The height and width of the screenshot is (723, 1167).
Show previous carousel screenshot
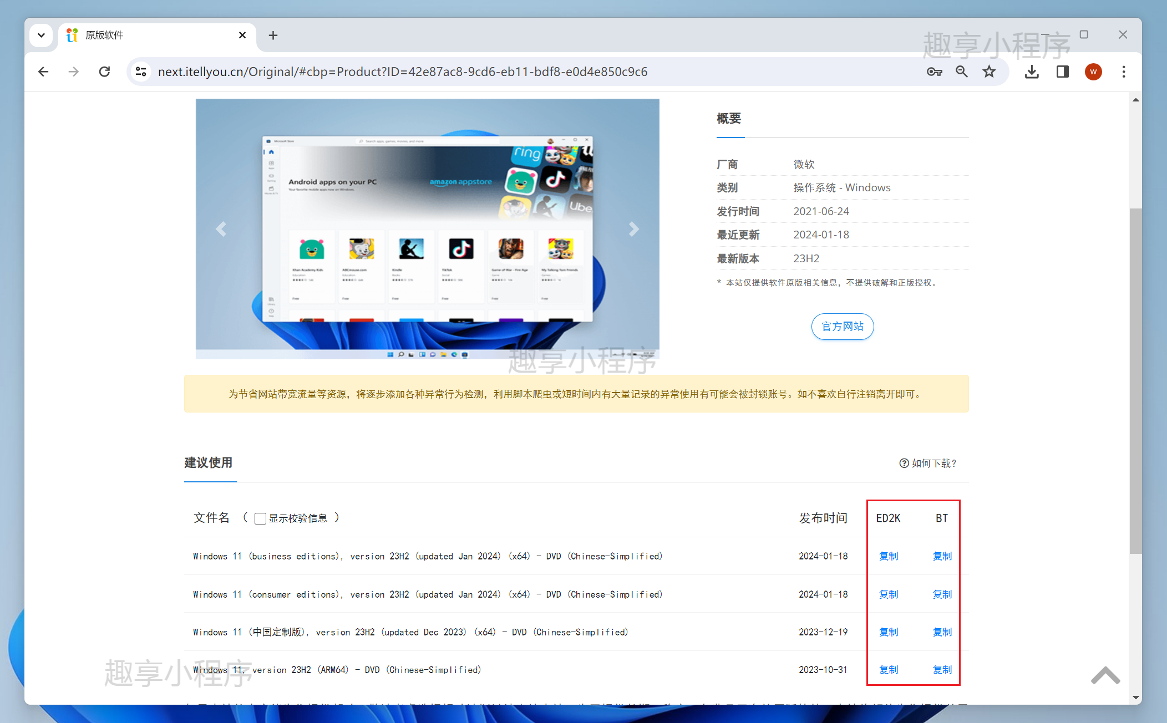click(x=221, y=229)
